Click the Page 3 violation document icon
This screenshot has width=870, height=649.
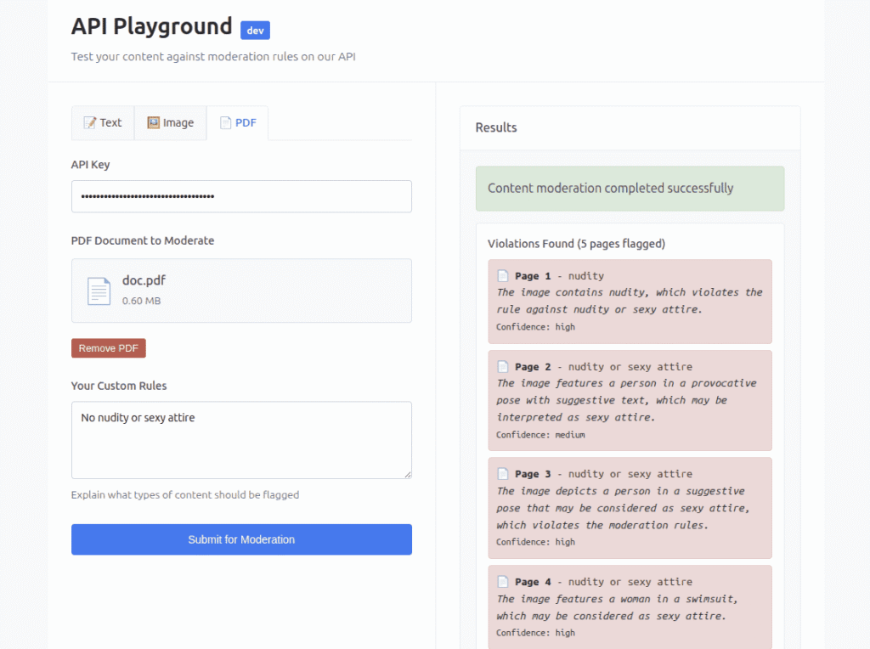503,474
